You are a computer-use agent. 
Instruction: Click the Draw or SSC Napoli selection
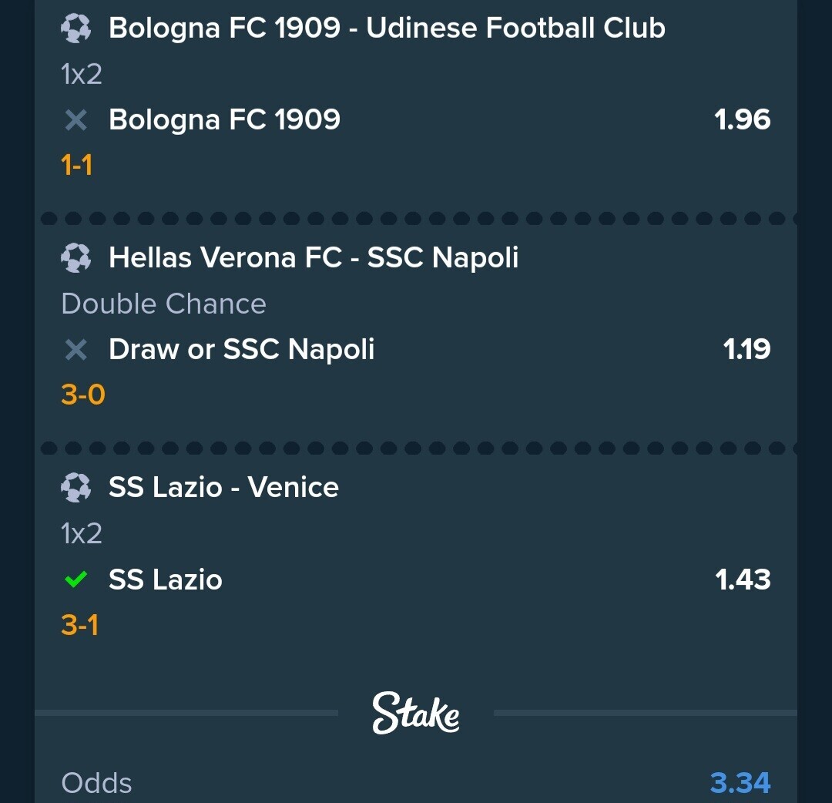241,350
